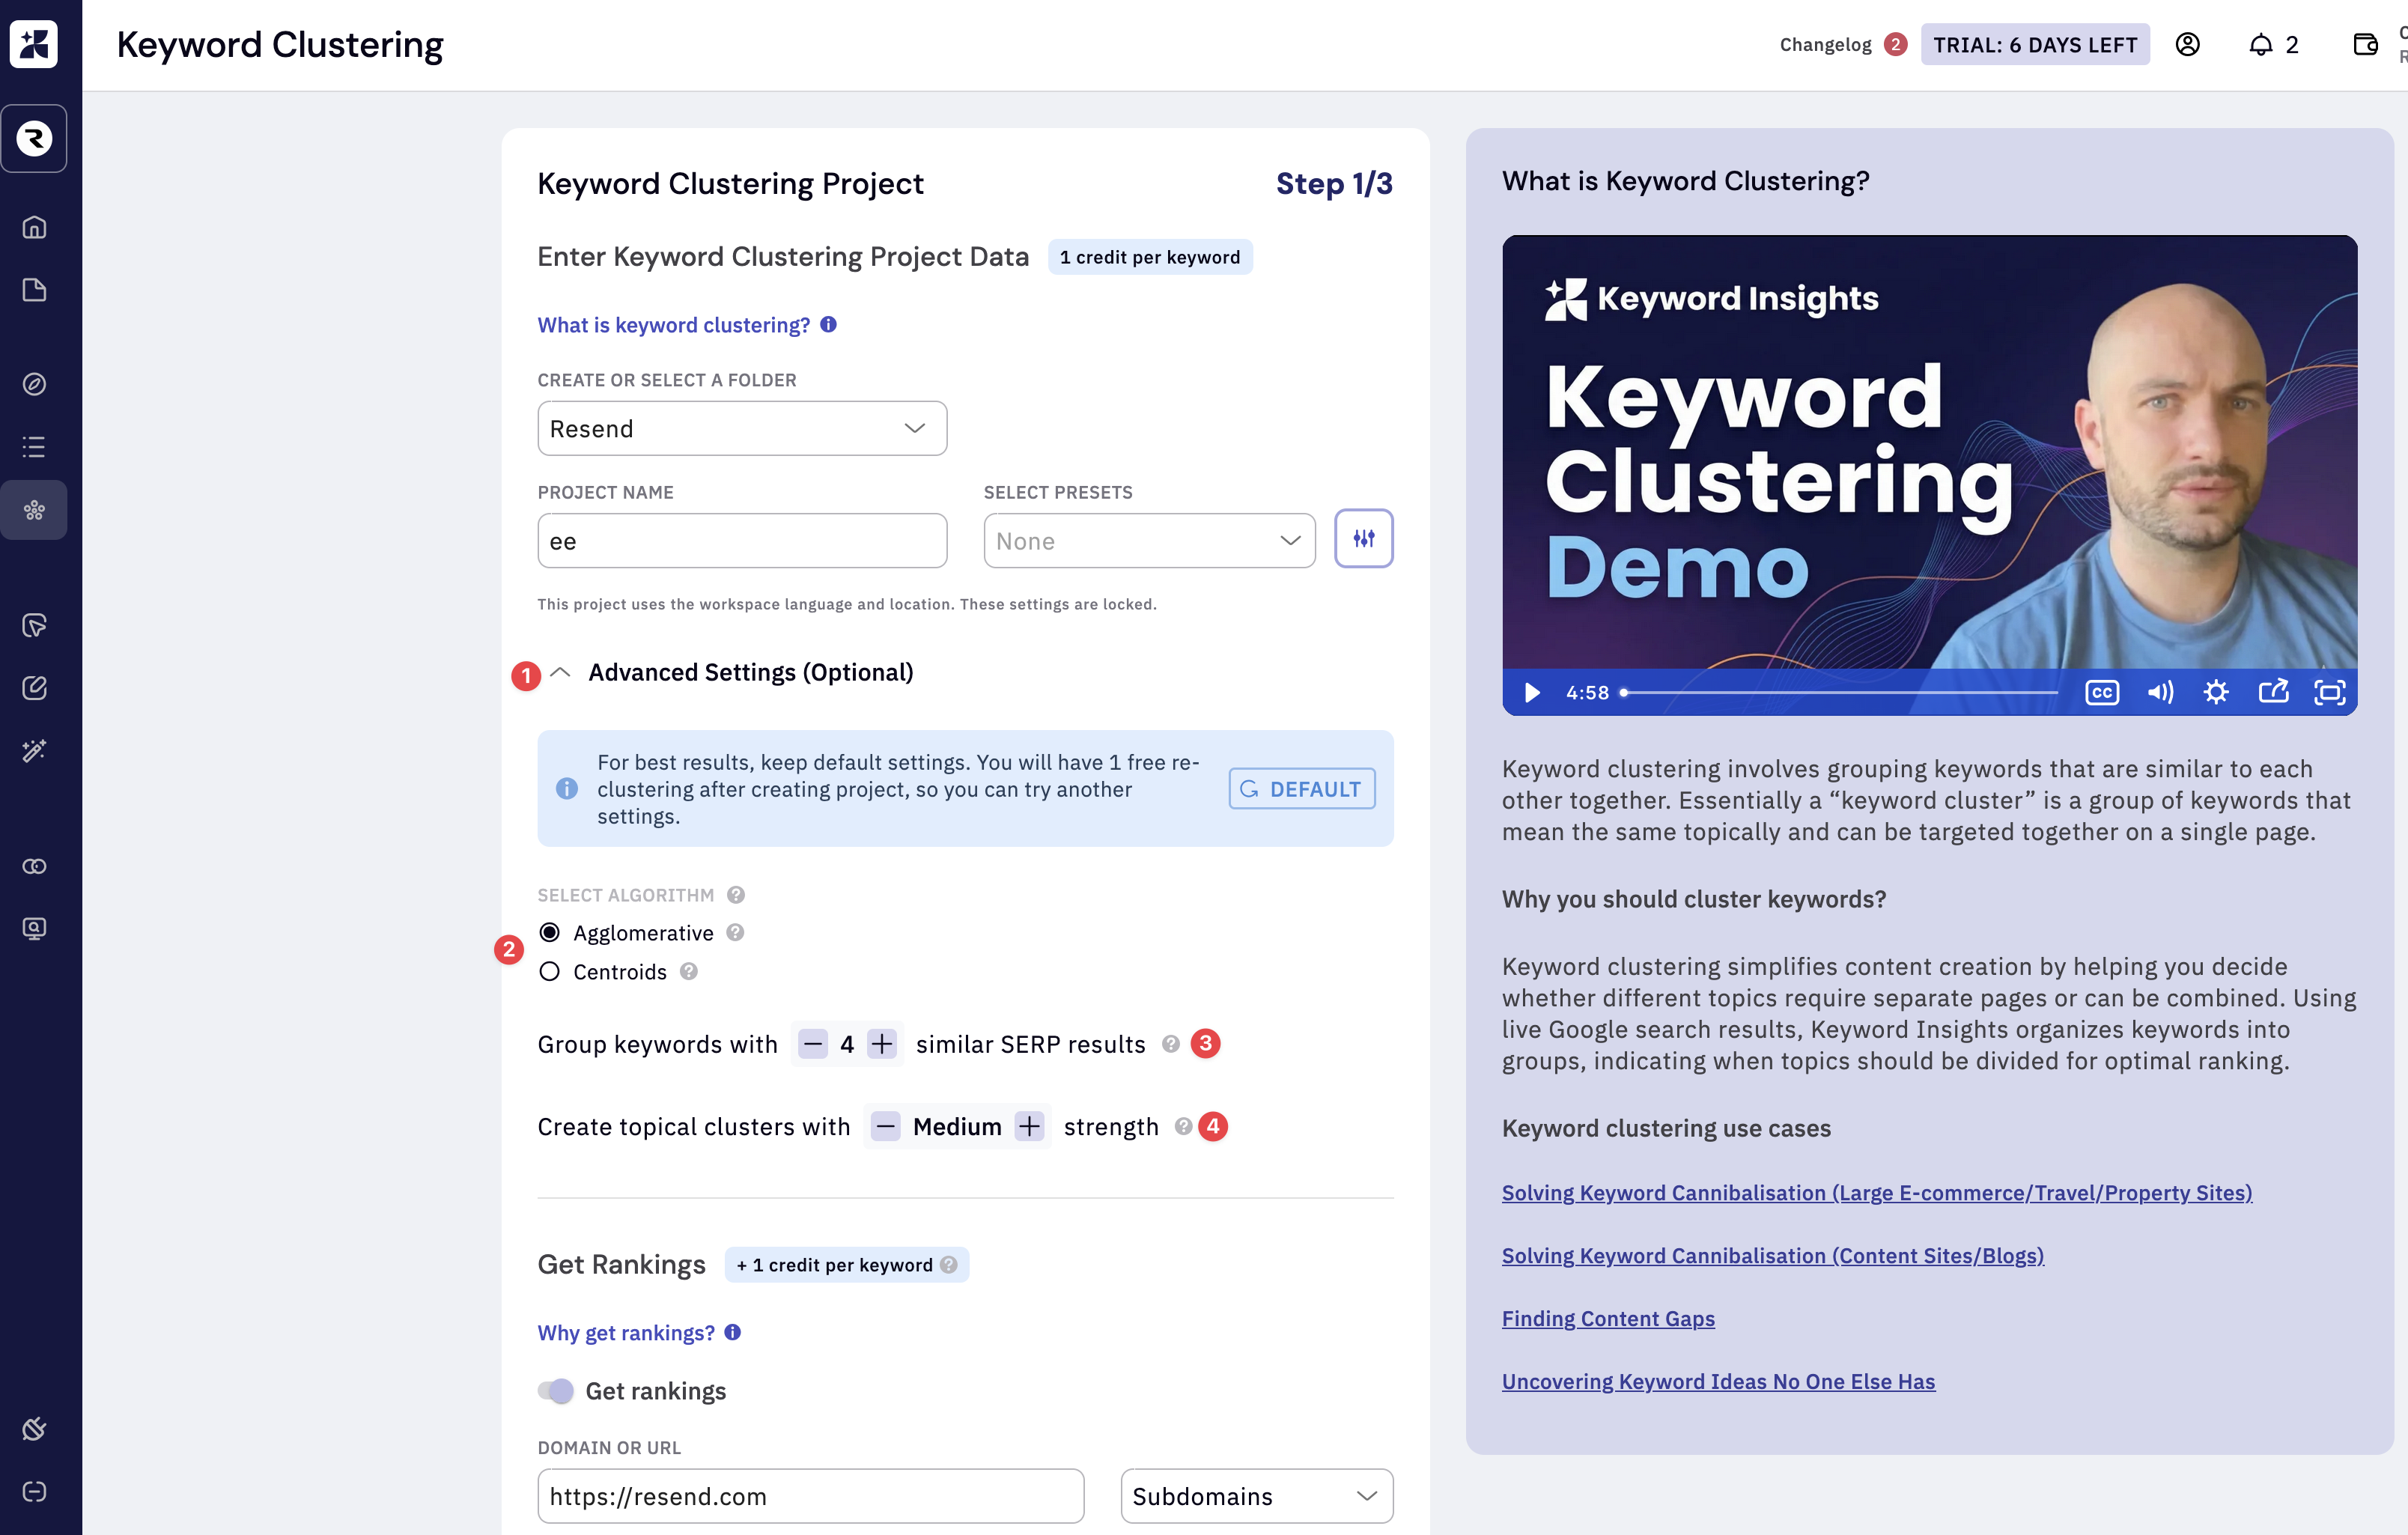This screenshot has height=1535, width=2408.
Task: Click the keyword clustering sidebar icon
Action: point(34,510)
